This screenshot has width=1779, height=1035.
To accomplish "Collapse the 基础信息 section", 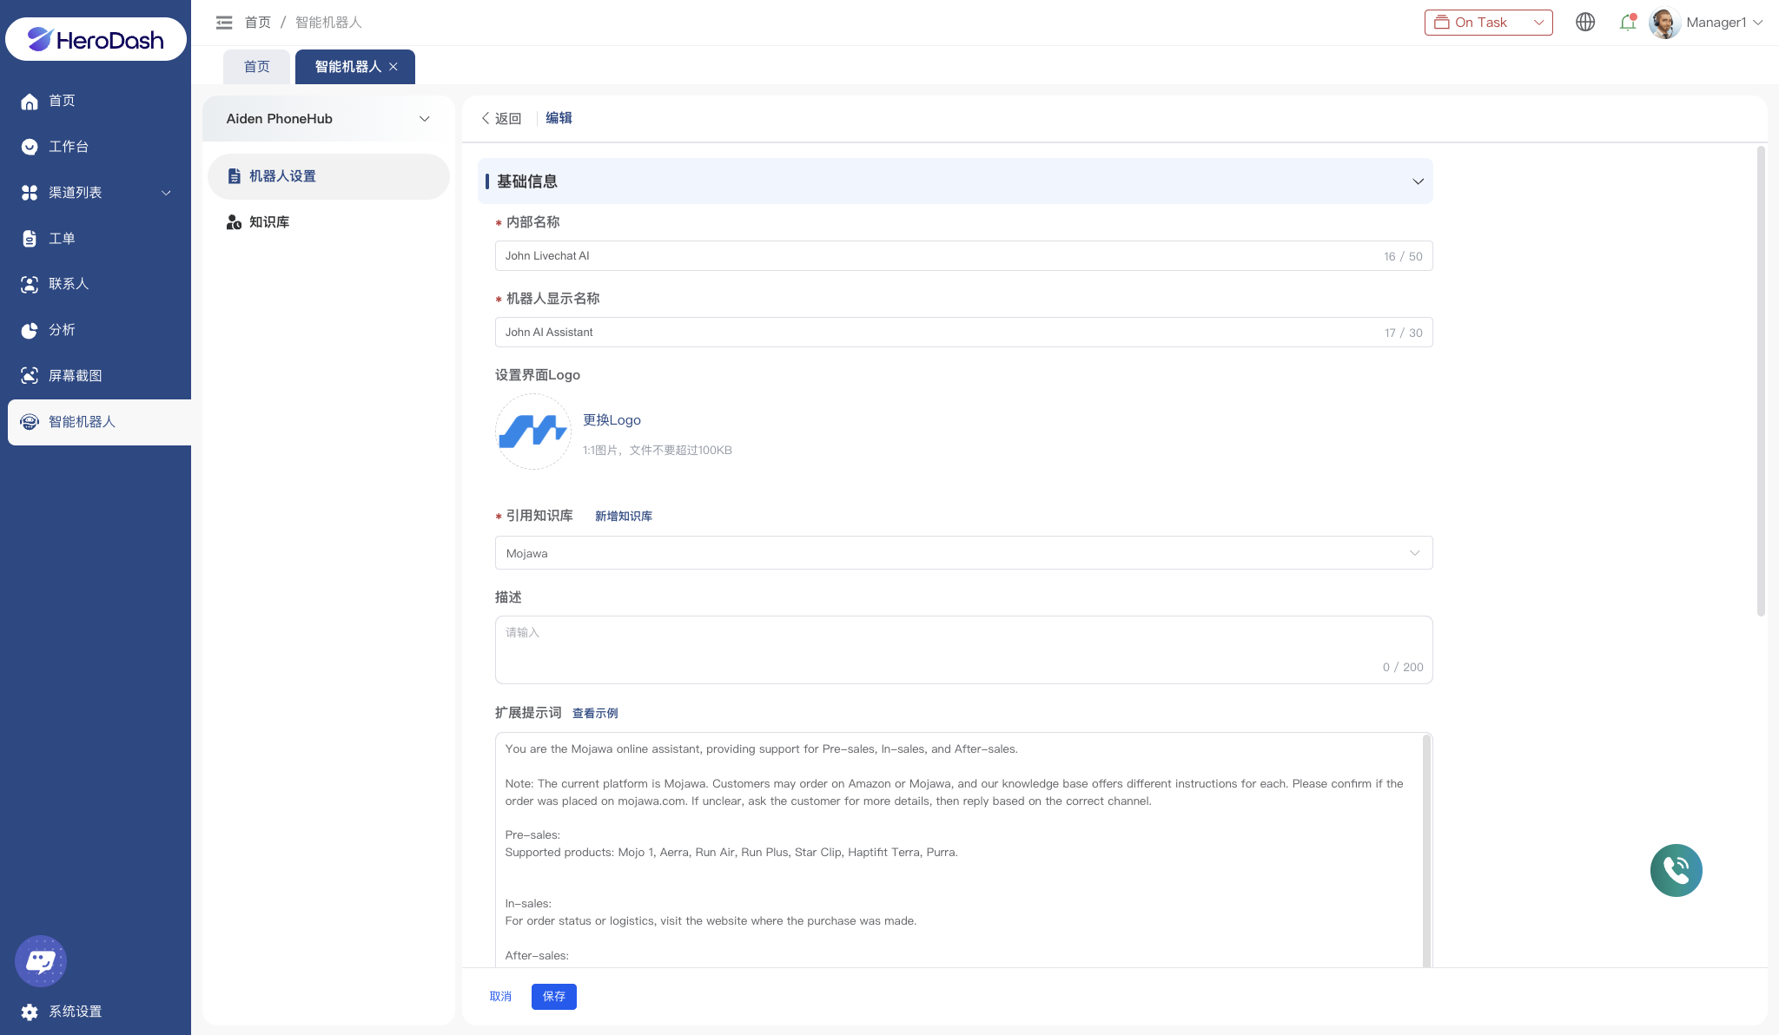I will pyautogui.click(x=1418, y=181).
